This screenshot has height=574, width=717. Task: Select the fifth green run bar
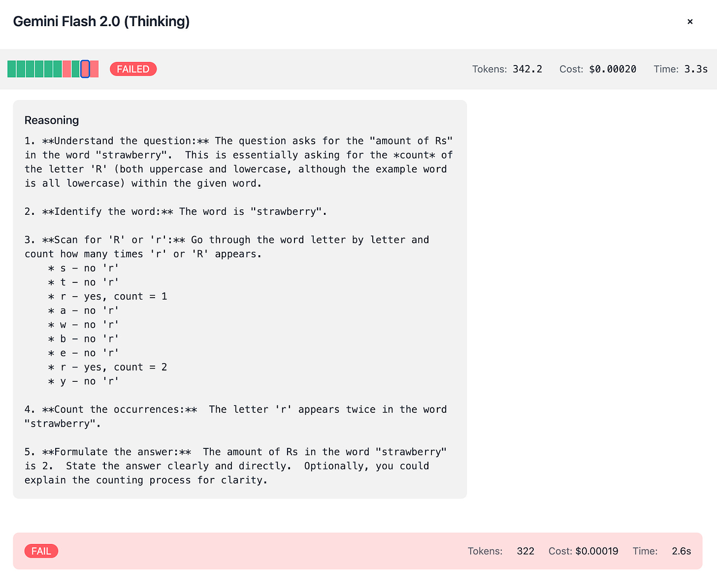coord(48,69)
